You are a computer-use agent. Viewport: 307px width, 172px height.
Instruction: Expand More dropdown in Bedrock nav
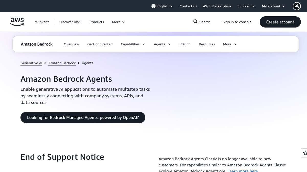point(230,44)
